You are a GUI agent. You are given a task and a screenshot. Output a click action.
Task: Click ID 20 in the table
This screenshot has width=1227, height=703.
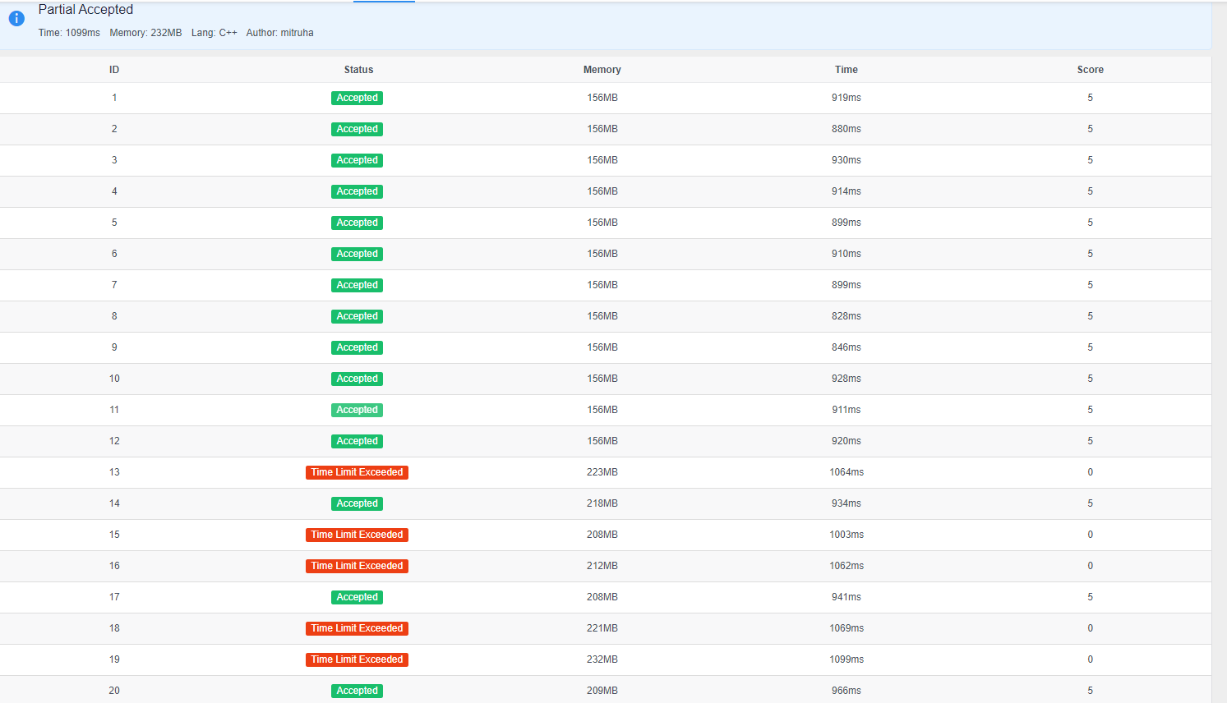point(114,691)
